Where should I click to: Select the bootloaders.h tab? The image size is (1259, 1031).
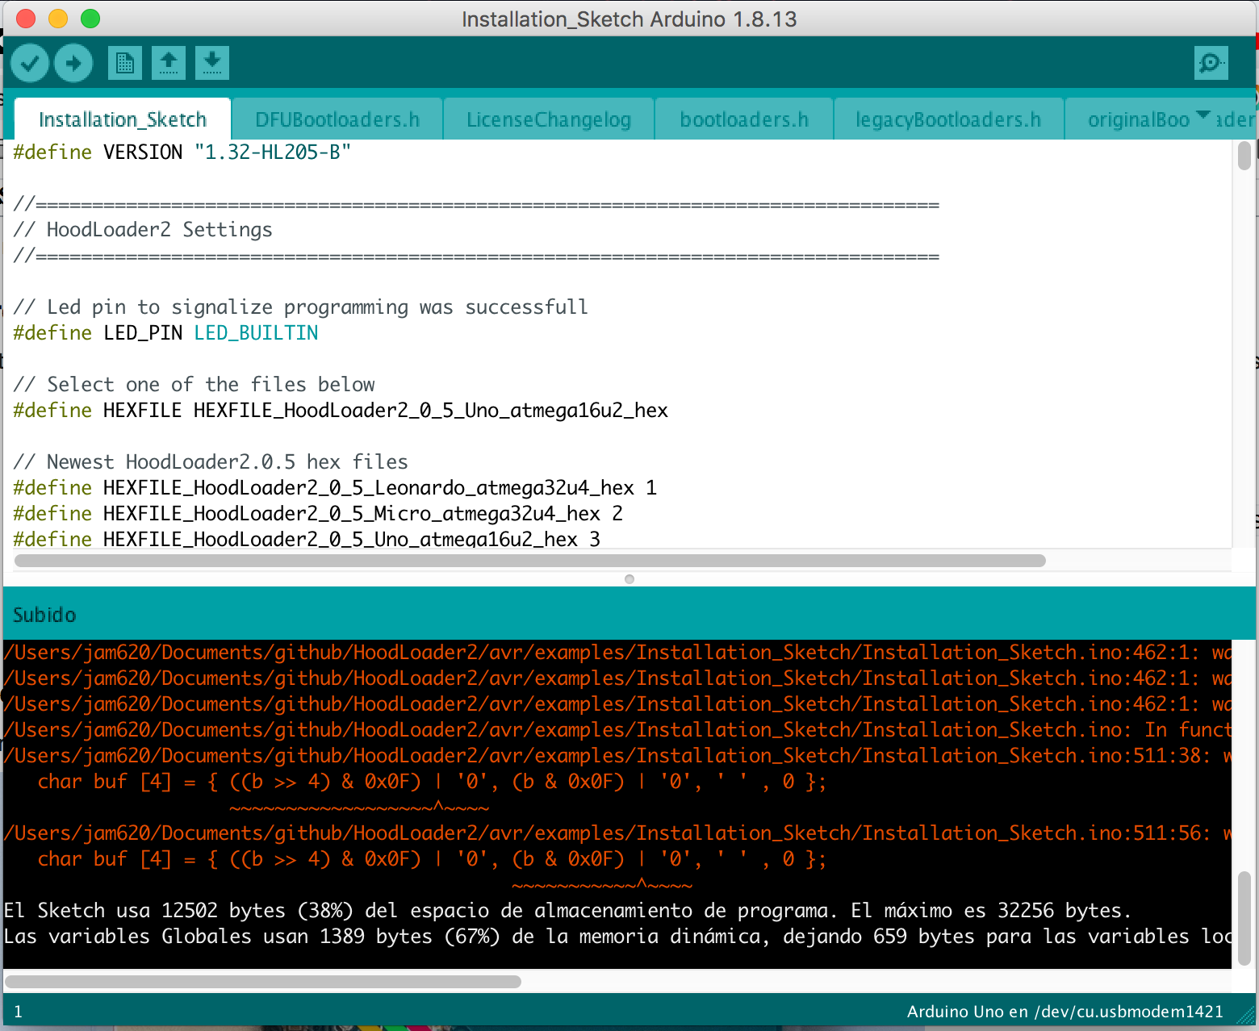coord(744,119)
